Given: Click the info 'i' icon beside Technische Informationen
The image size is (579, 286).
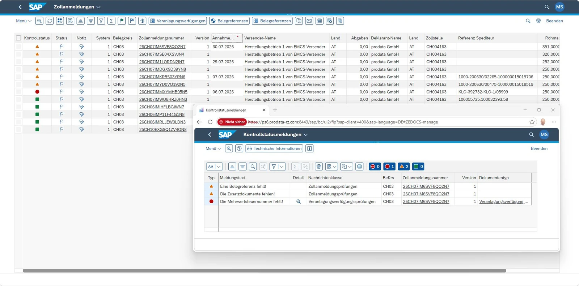Looking at the screenshot, I should click(309, 148).
